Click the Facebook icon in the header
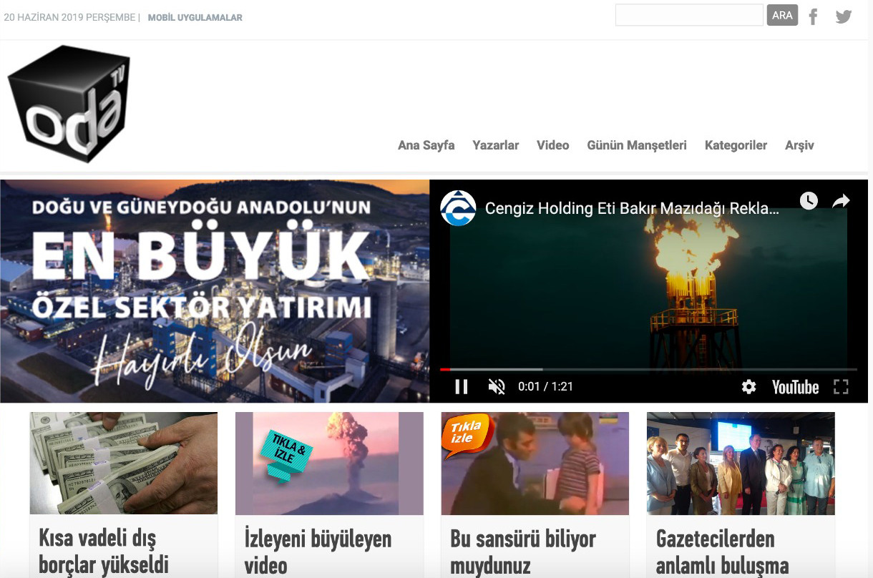This screenshot has height=578, width=873. [813, 15]
